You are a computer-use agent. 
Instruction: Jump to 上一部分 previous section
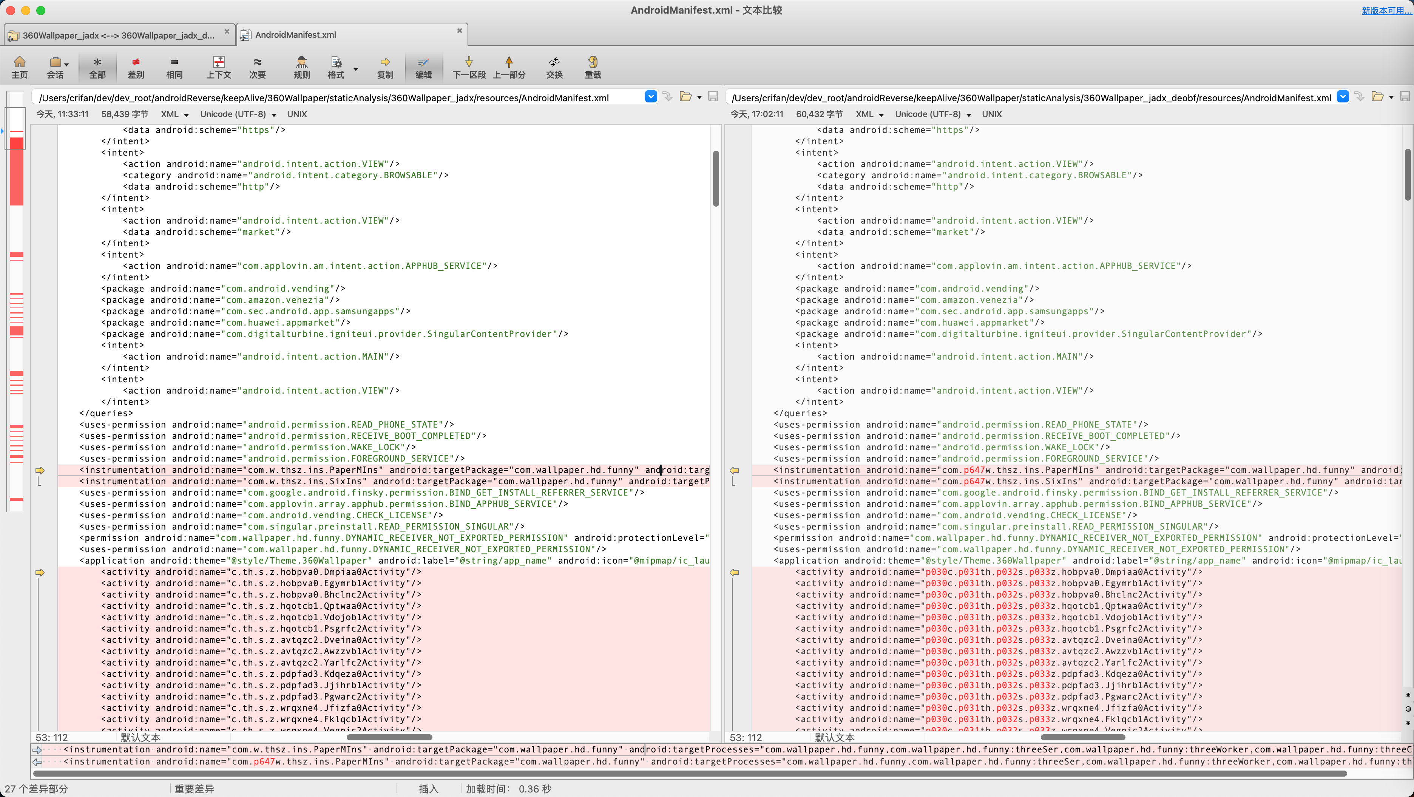click(509, 67)
